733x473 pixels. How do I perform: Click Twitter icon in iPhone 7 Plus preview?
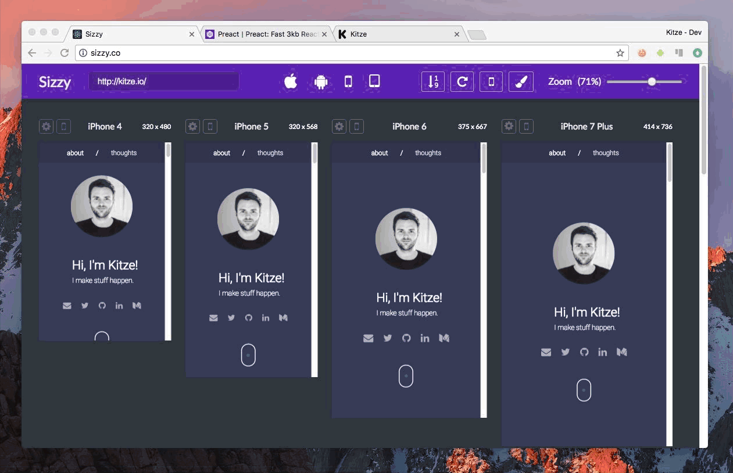[566, 352]
